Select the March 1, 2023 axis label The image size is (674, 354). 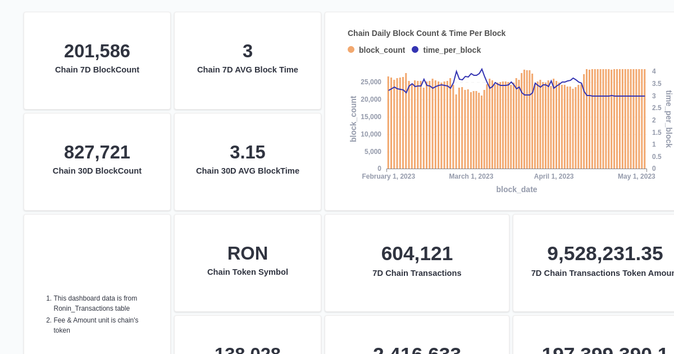click(471, 176)
